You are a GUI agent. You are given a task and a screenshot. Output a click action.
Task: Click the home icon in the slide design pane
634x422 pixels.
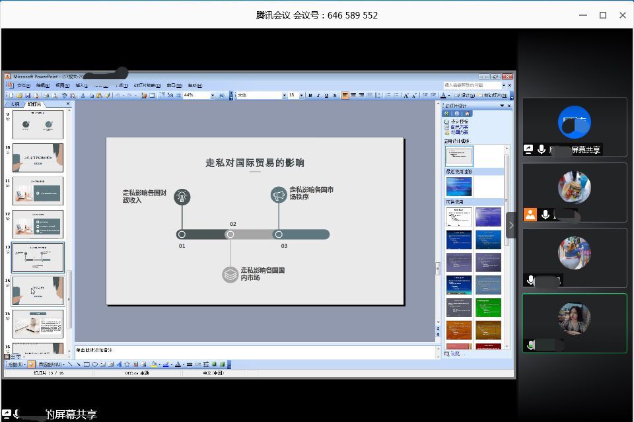tap(467, 114)
